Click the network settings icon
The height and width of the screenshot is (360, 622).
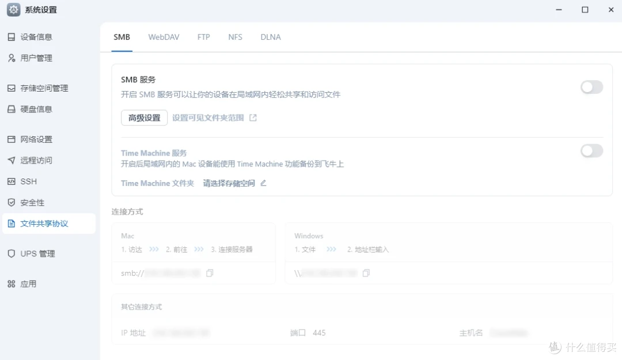pyautogui.click(x=12, y=139)
